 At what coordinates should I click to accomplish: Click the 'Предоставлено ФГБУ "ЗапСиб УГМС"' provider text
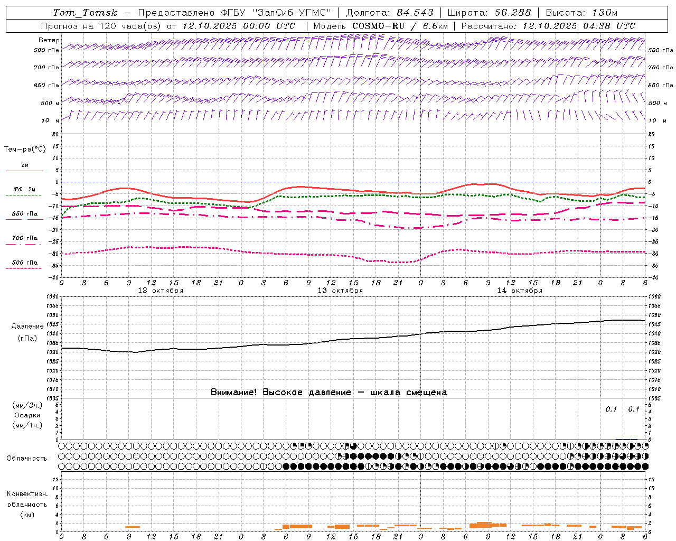pyautogui.click(x=234, y=13)
